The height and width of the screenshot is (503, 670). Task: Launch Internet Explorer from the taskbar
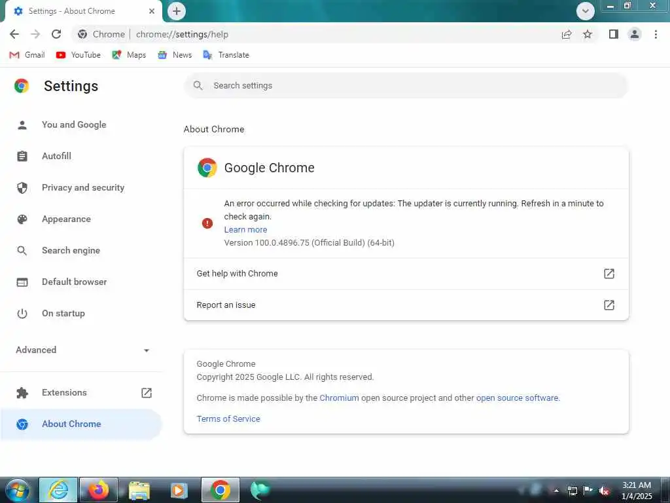tap(58, 490)
